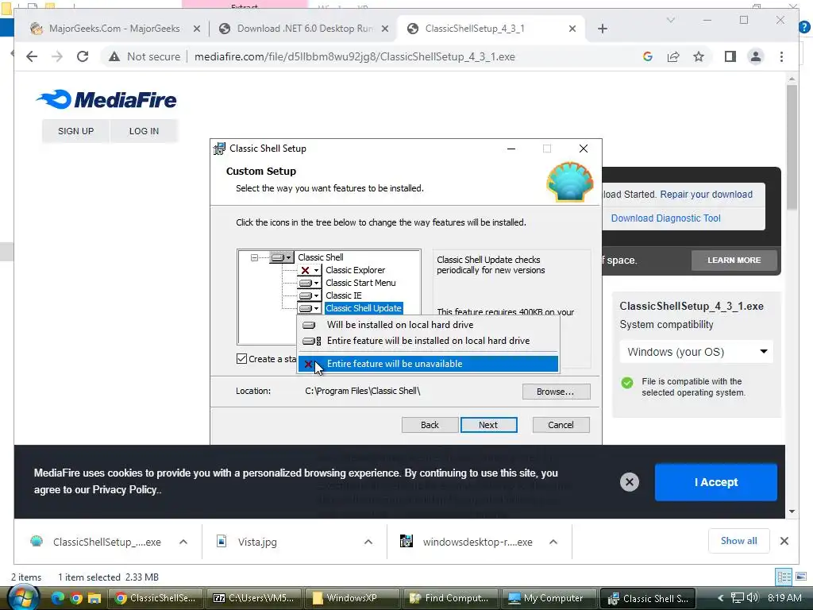Click the browser back arrow

[x=32, y=56]
